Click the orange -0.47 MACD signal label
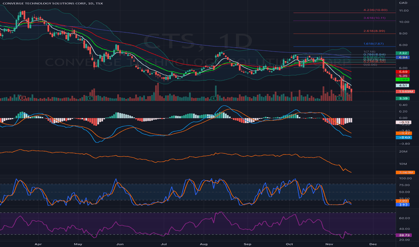The height and width of the screenshot is (247, 419). (x=404, y=133)
